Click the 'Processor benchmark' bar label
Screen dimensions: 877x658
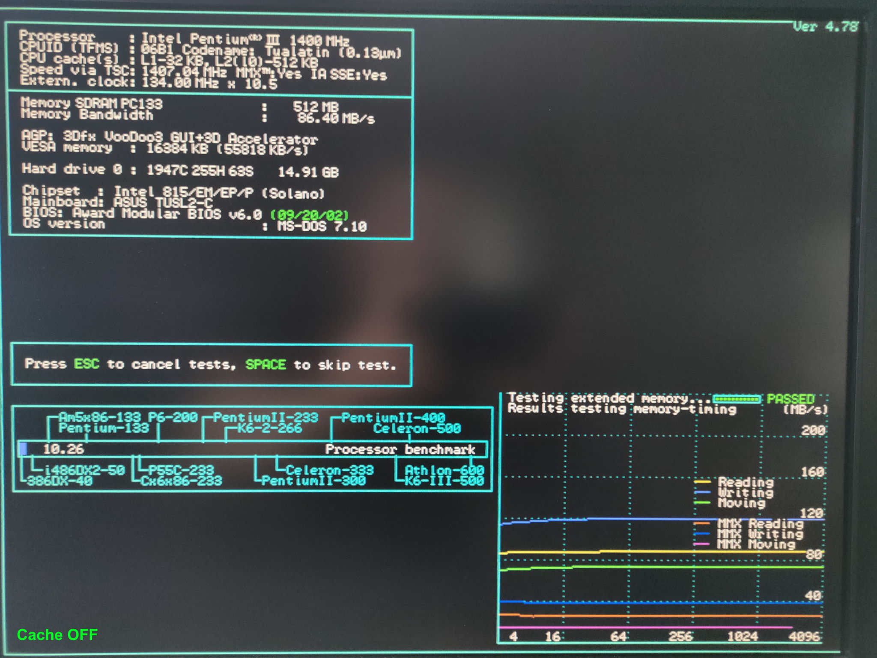tap(400, 449)
